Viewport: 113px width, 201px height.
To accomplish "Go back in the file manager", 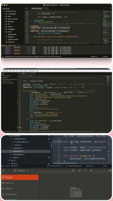I will pos(3,171).
